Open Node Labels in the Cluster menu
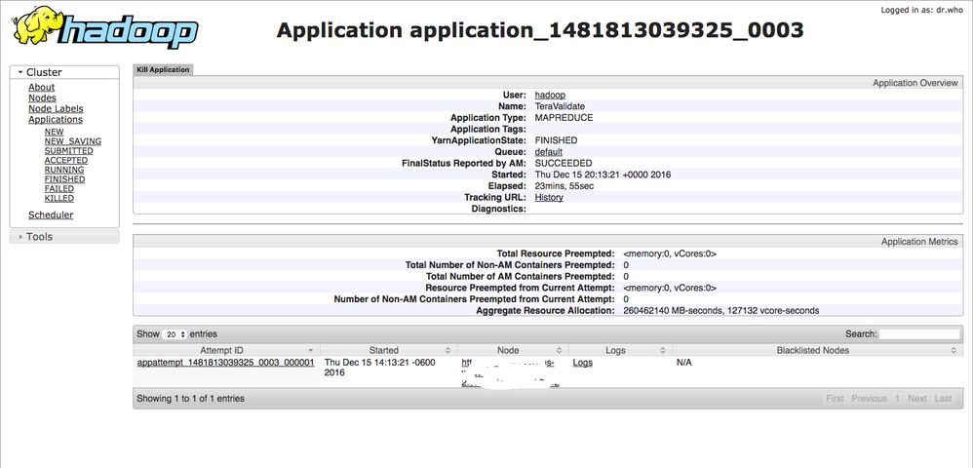 click(x=56, y=109)
